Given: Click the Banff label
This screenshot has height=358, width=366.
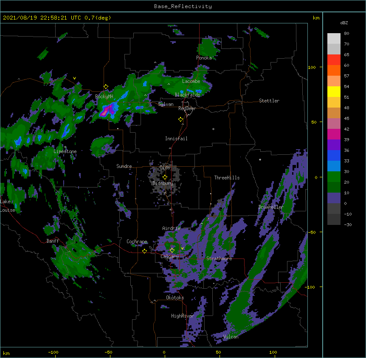Looking at the screenshot, I should tap(53, 241).
